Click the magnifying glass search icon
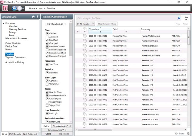The image size is (192, 136). 179,18
